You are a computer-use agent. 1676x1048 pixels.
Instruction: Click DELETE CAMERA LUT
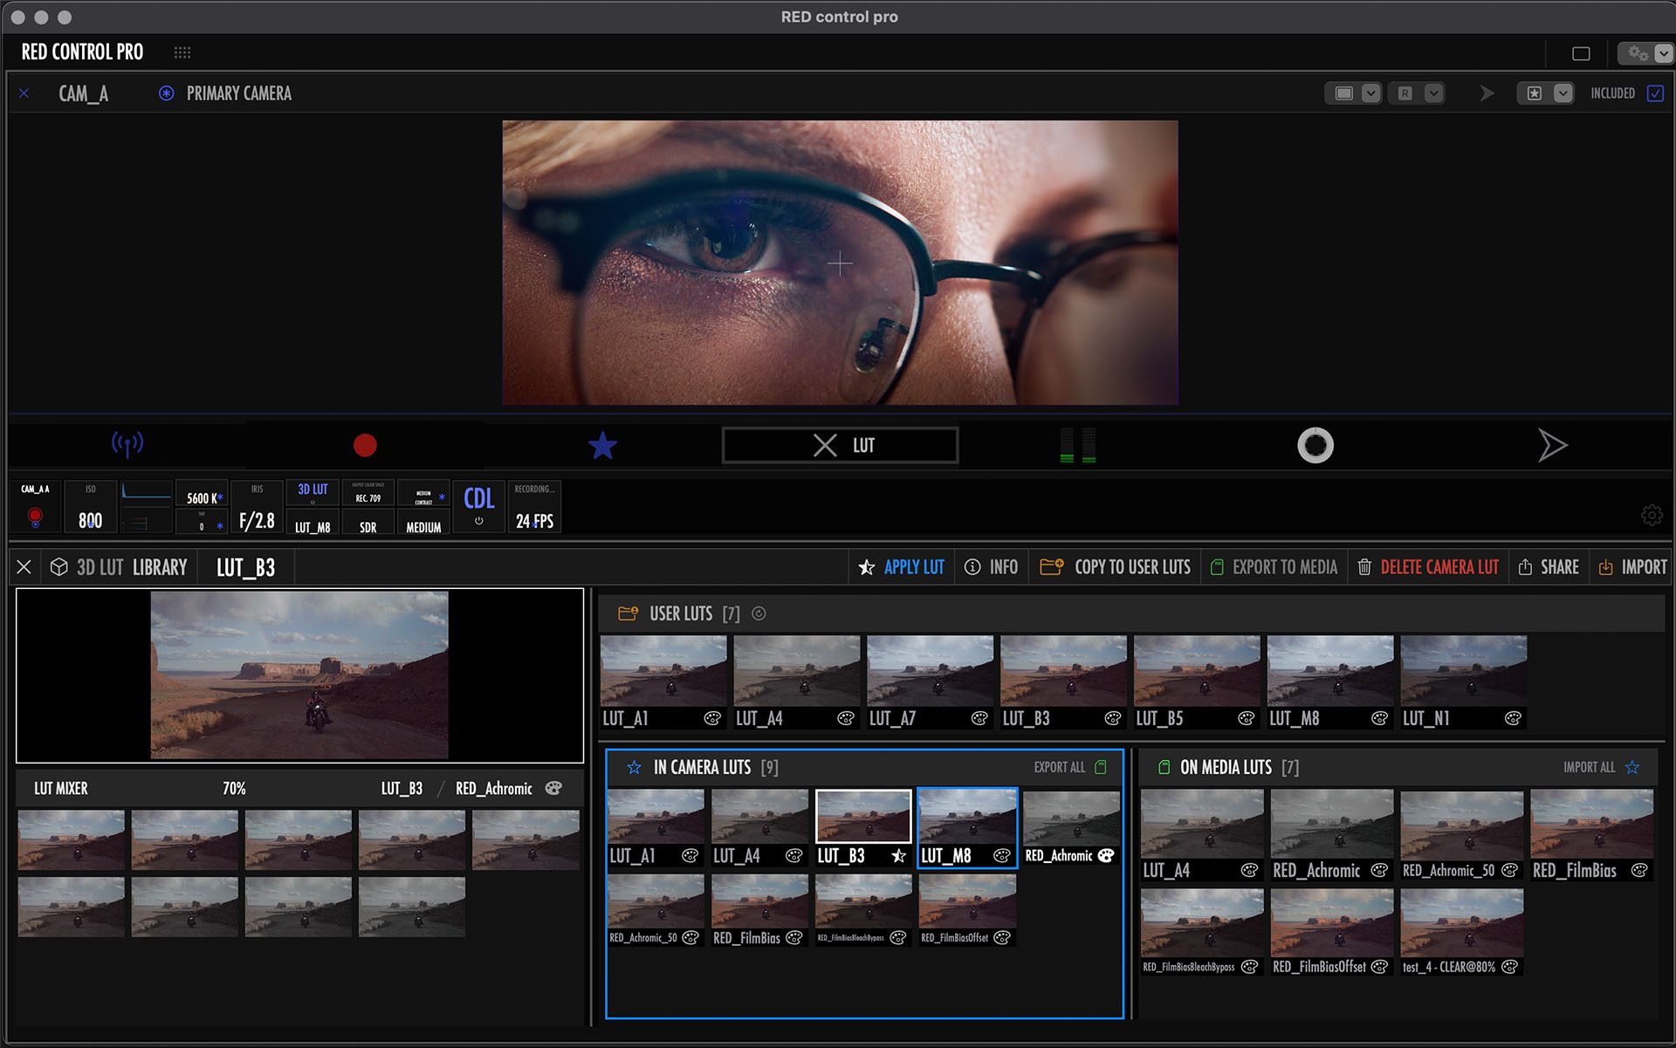coord(1439,567)
